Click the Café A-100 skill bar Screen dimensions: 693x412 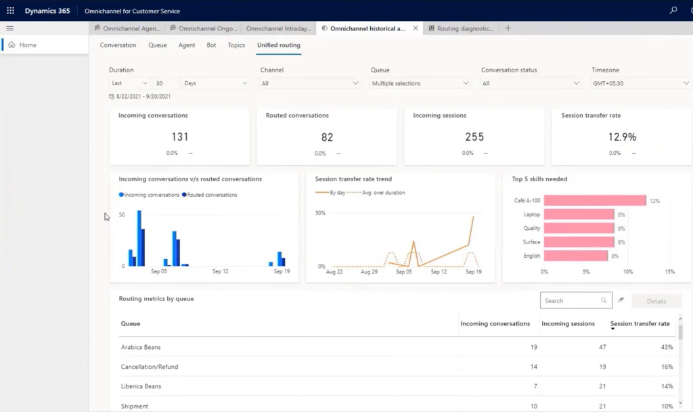point(594,201)
